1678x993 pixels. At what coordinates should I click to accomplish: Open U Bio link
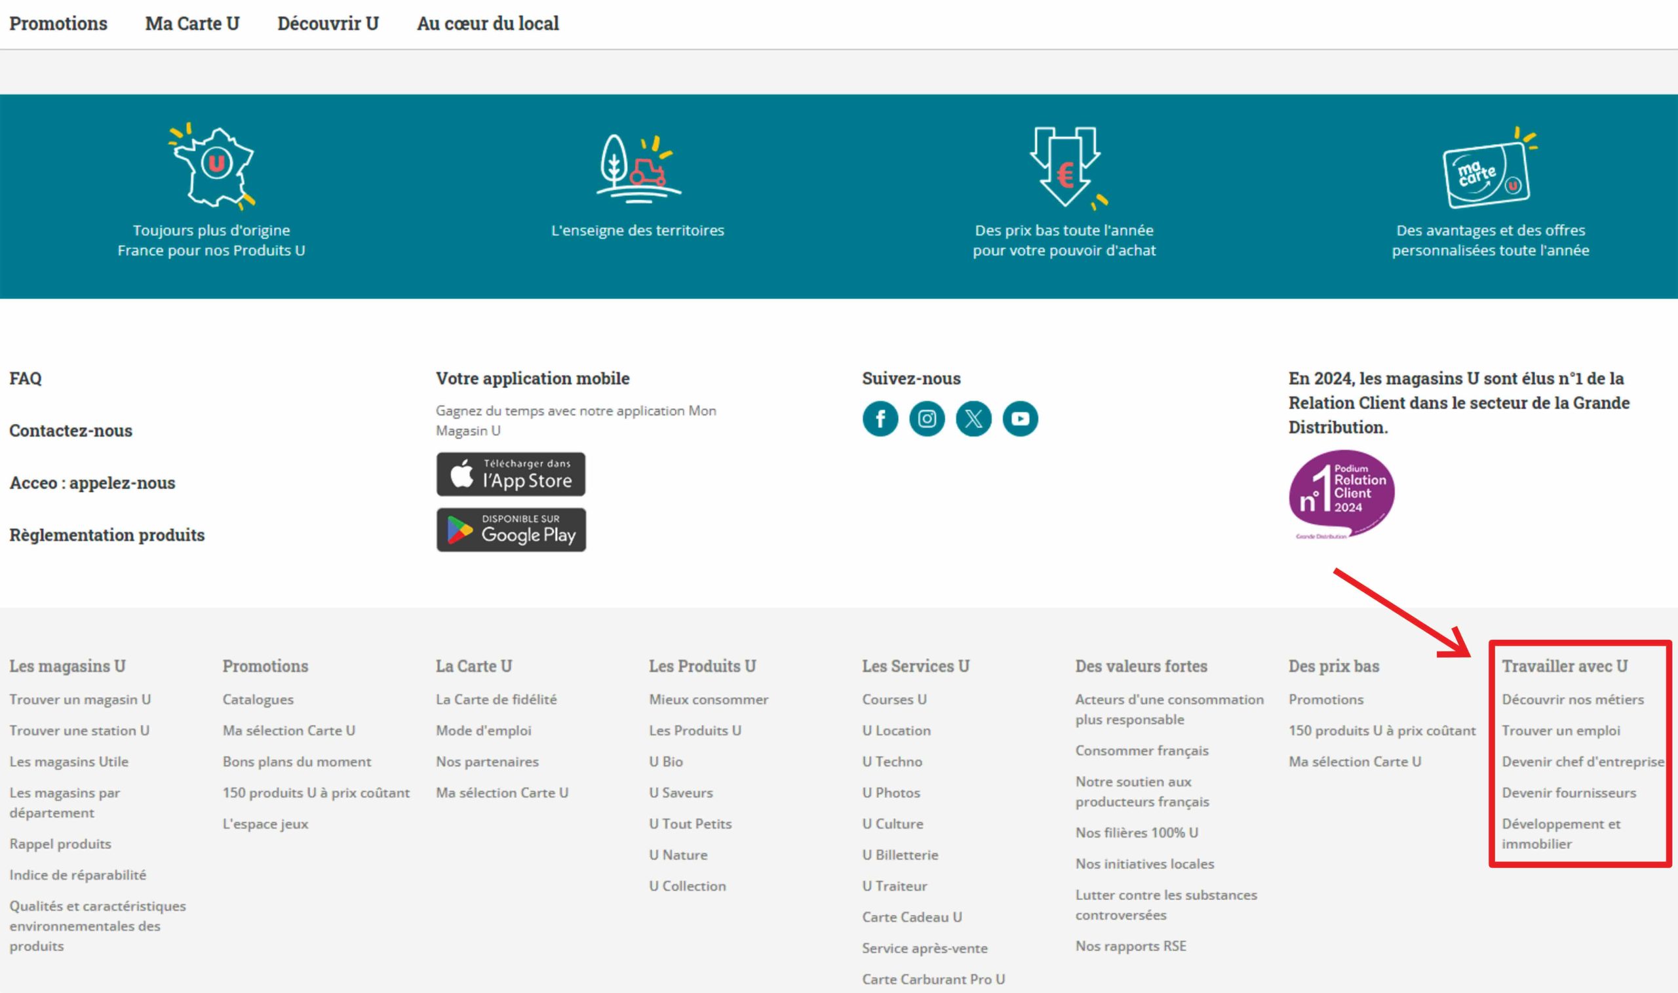[x=666, y=762]
